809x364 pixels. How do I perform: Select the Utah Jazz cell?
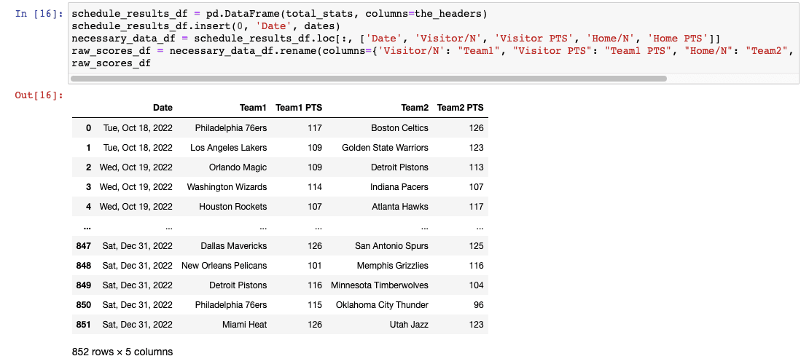(410, 325)
